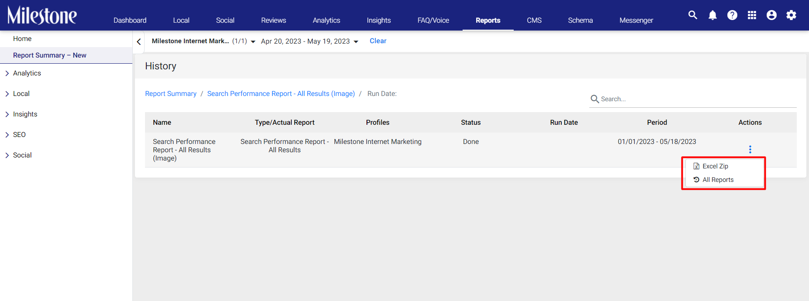This screenshot has width=809, height=301.
Task: Switch to the Local tab
Action: pyautogui.click(x=181, y=20)
